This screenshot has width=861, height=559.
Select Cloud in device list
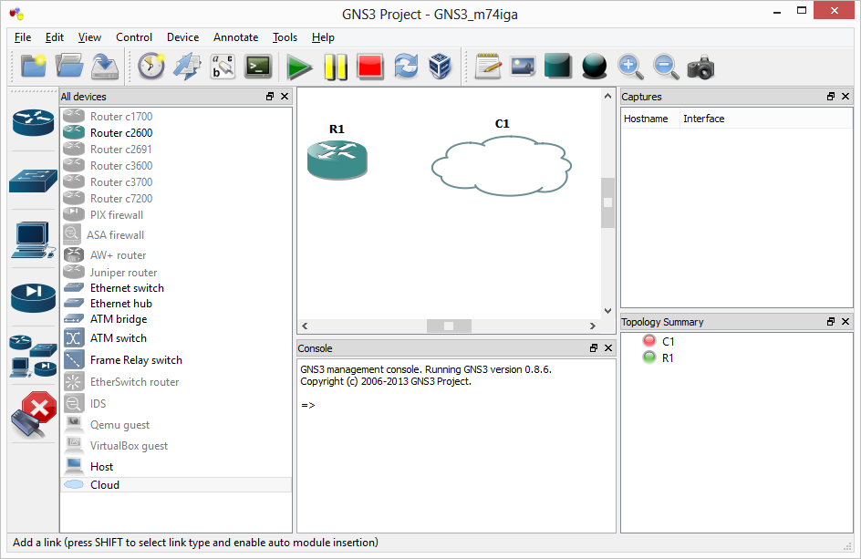pyautogui.click(x=176, y=485)
